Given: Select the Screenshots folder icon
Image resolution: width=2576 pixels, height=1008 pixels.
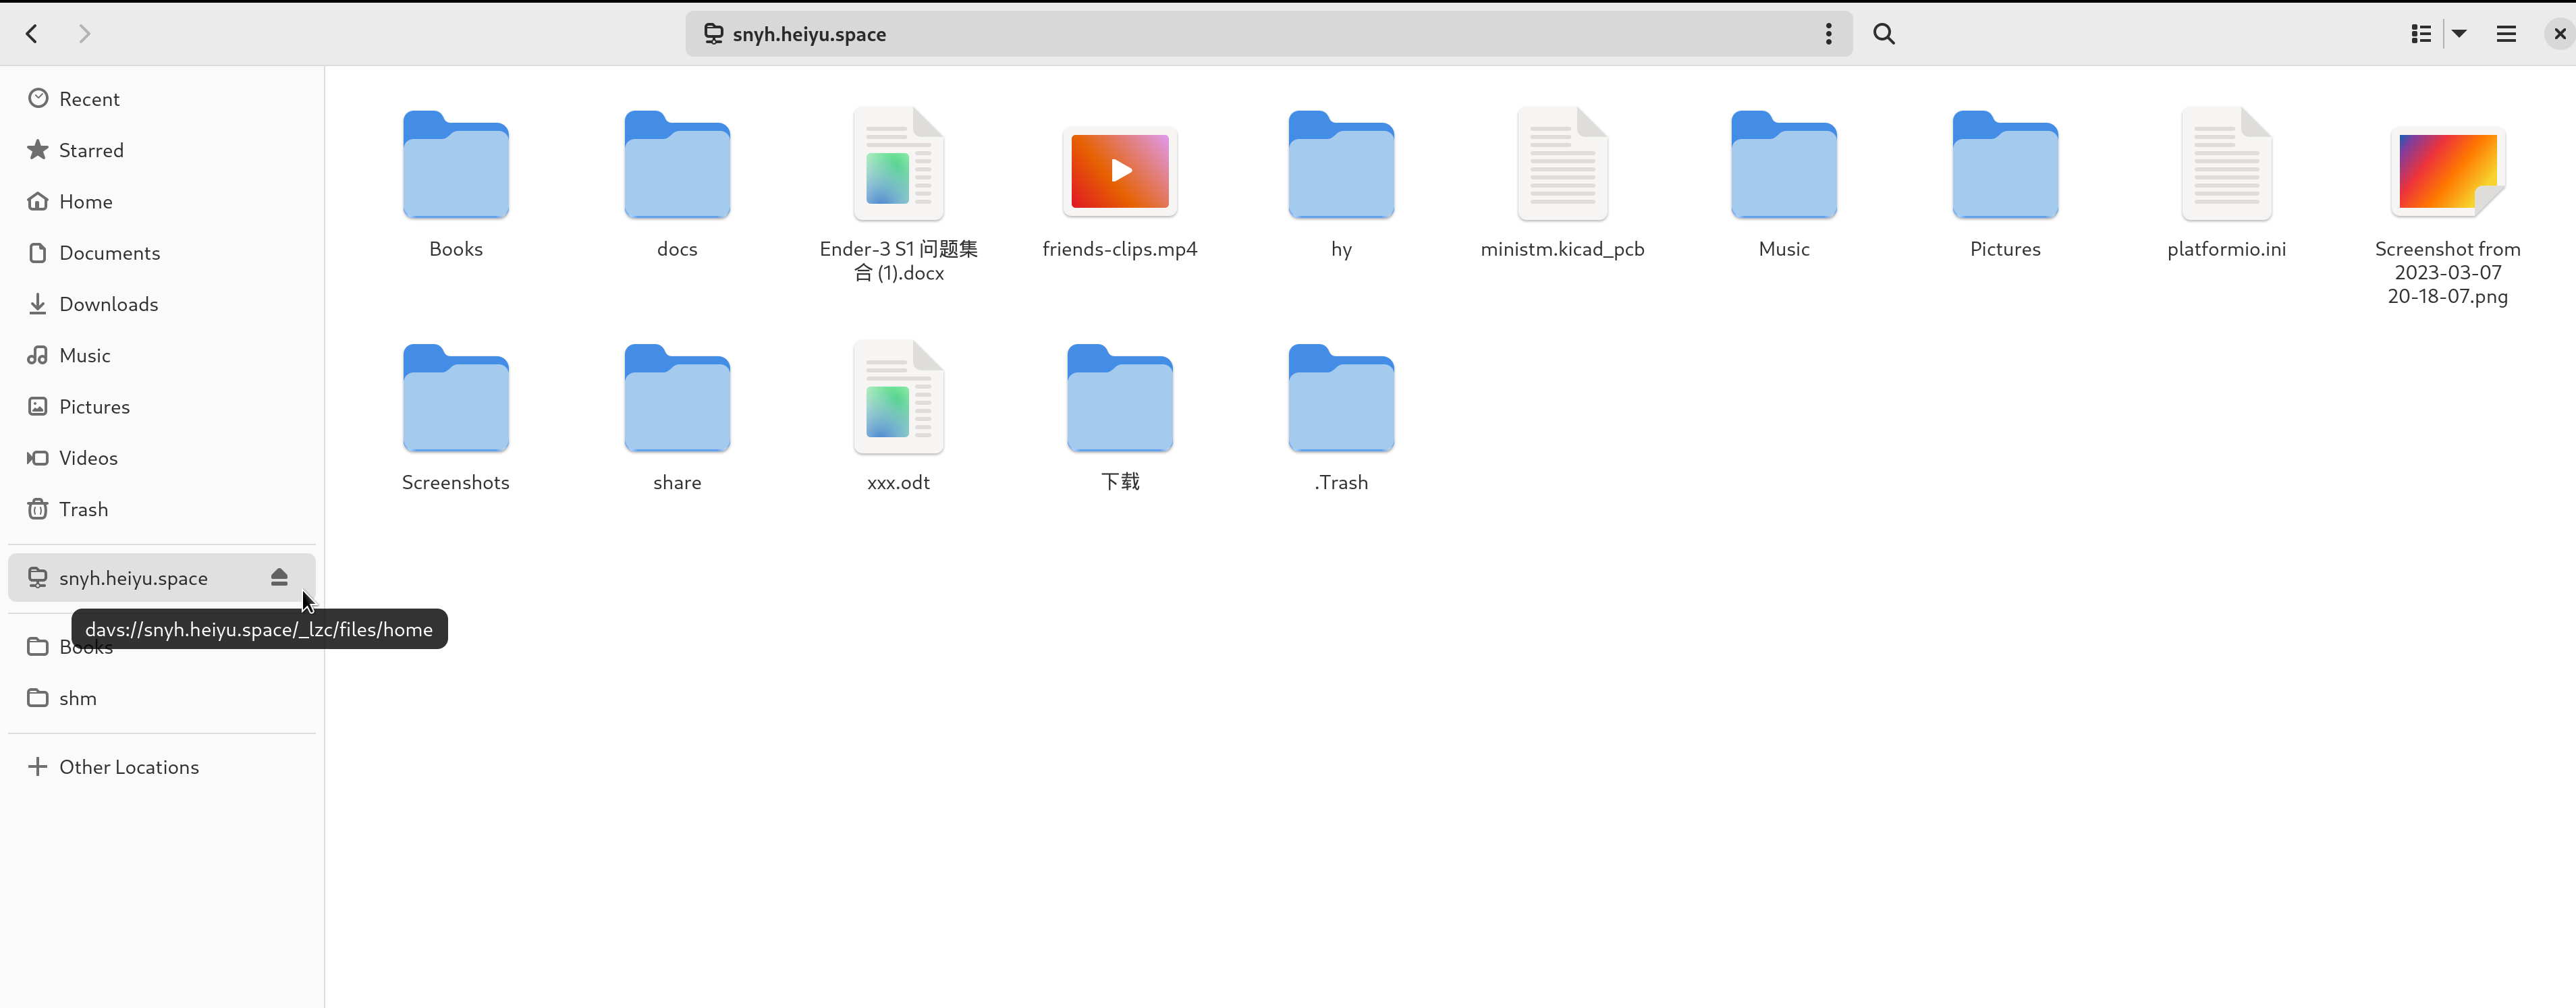Looking at the screenshot, I should (456, 399).
